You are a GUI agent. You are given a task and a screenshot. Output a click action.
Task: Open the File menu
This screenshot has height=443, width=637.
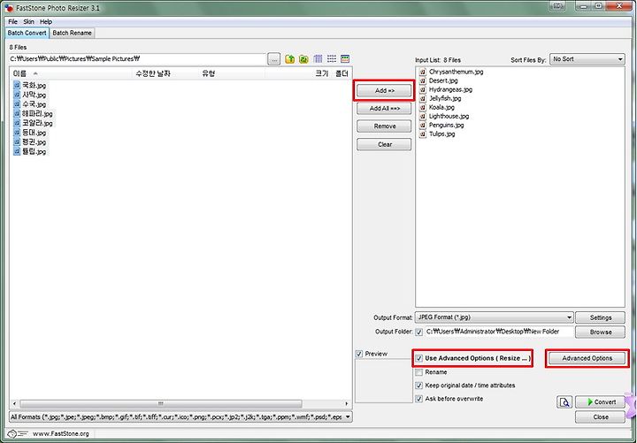click(x=12, y=21)
